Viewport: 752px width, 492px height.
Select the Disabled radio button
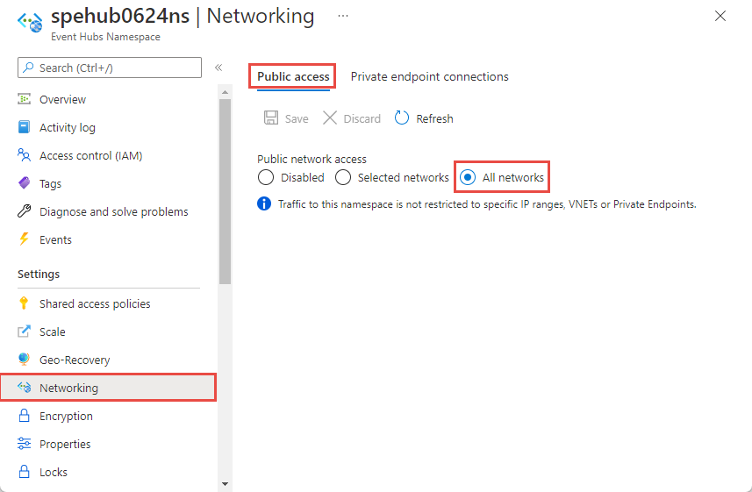(x=266, y=177)
